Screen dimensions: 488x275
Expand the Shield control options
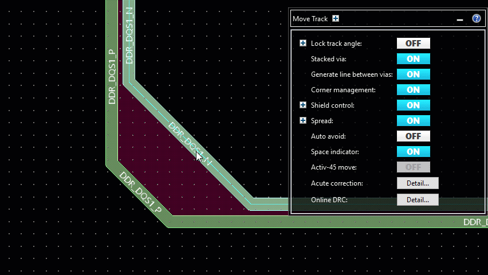click(x=303, y=105)
